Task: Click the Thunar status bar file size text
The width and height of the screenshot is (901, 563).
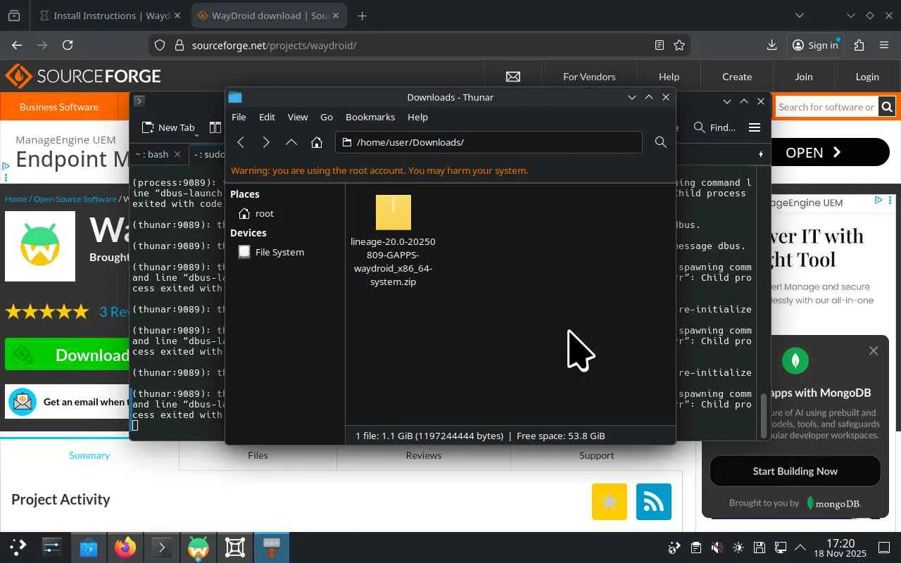Action: pyautogui.click(x=429, y=436)
